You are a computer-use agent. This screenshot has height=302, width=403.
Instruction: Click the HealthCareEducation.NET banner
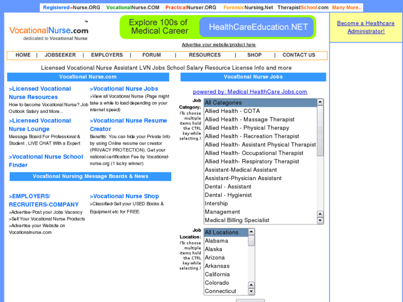pyautogui.click(x=218, y=27)
